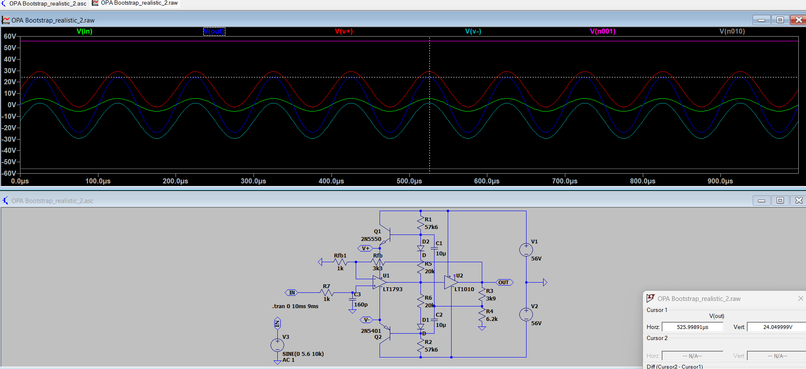Screen dimensions: 806x369
Task: Select capacitor C3 160p
Action: click(352, 299)
